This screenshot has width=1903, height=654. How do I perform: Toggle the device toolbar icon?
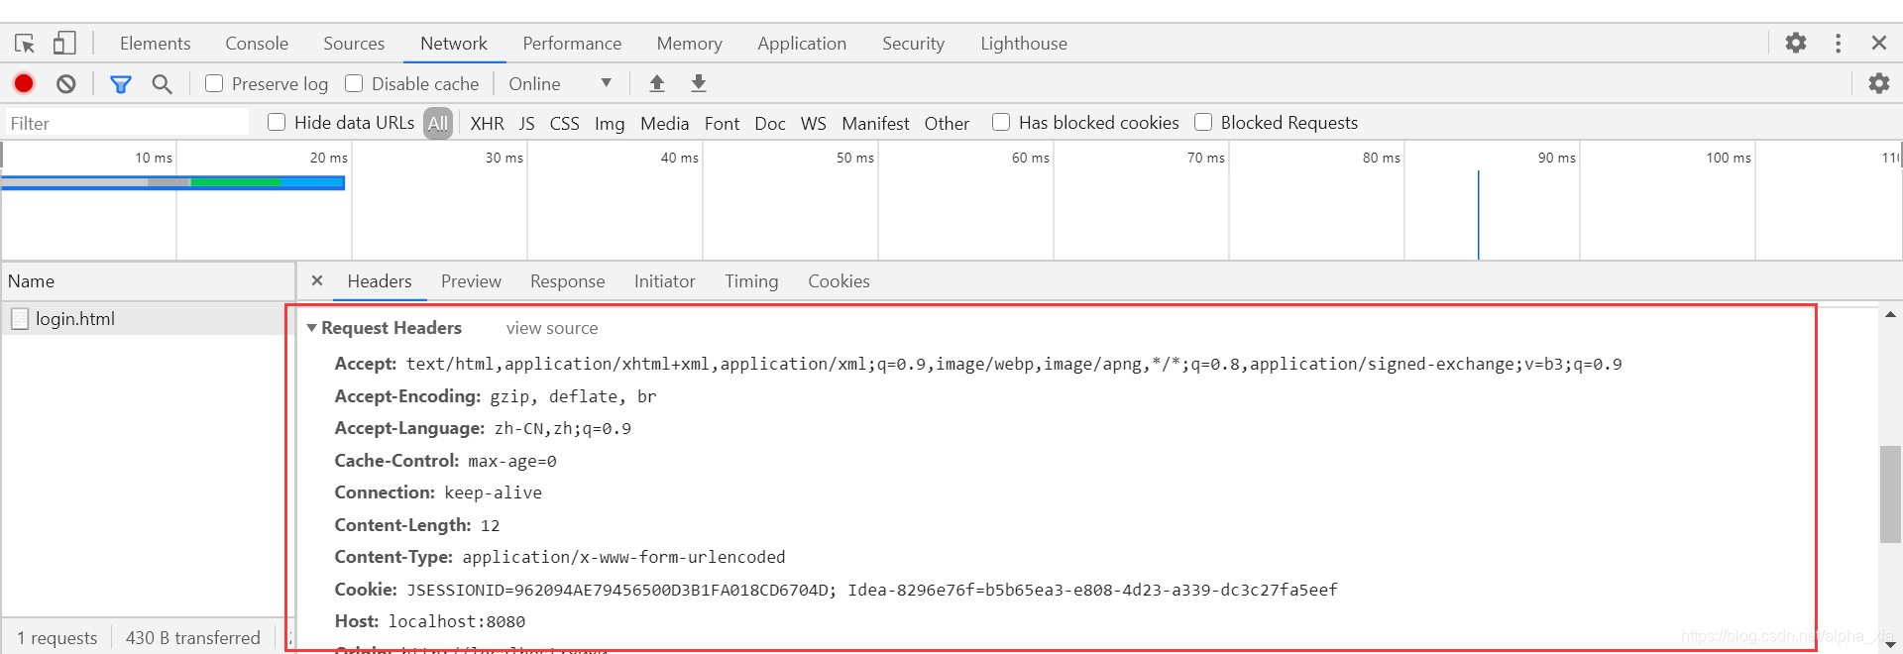64,44
